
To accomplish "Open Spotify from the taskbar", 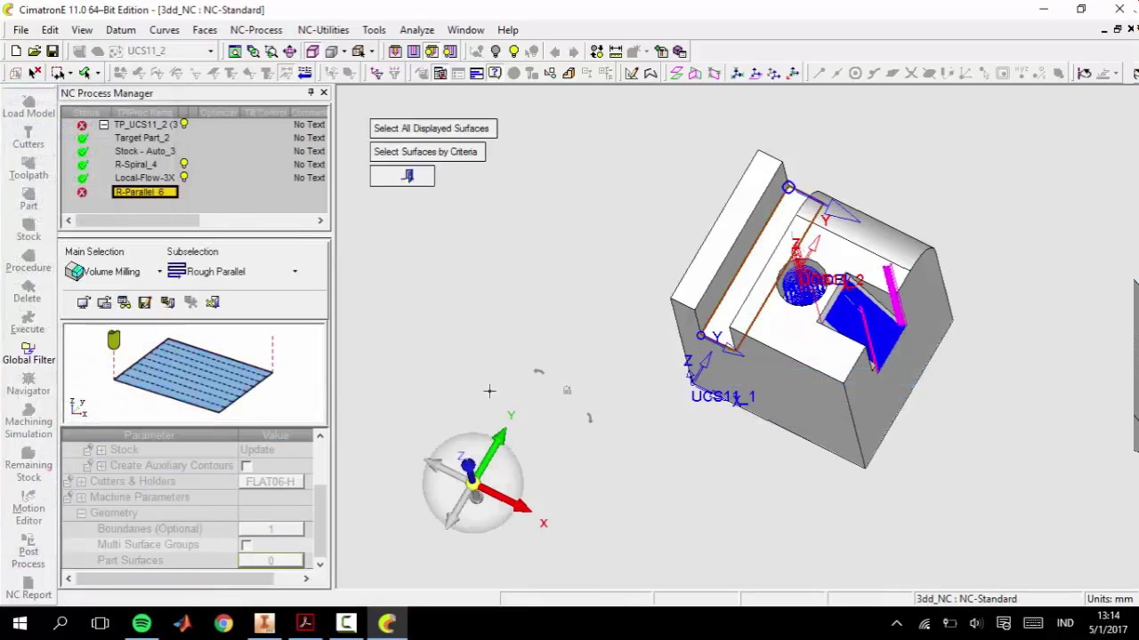I will (x=141, y=623).
